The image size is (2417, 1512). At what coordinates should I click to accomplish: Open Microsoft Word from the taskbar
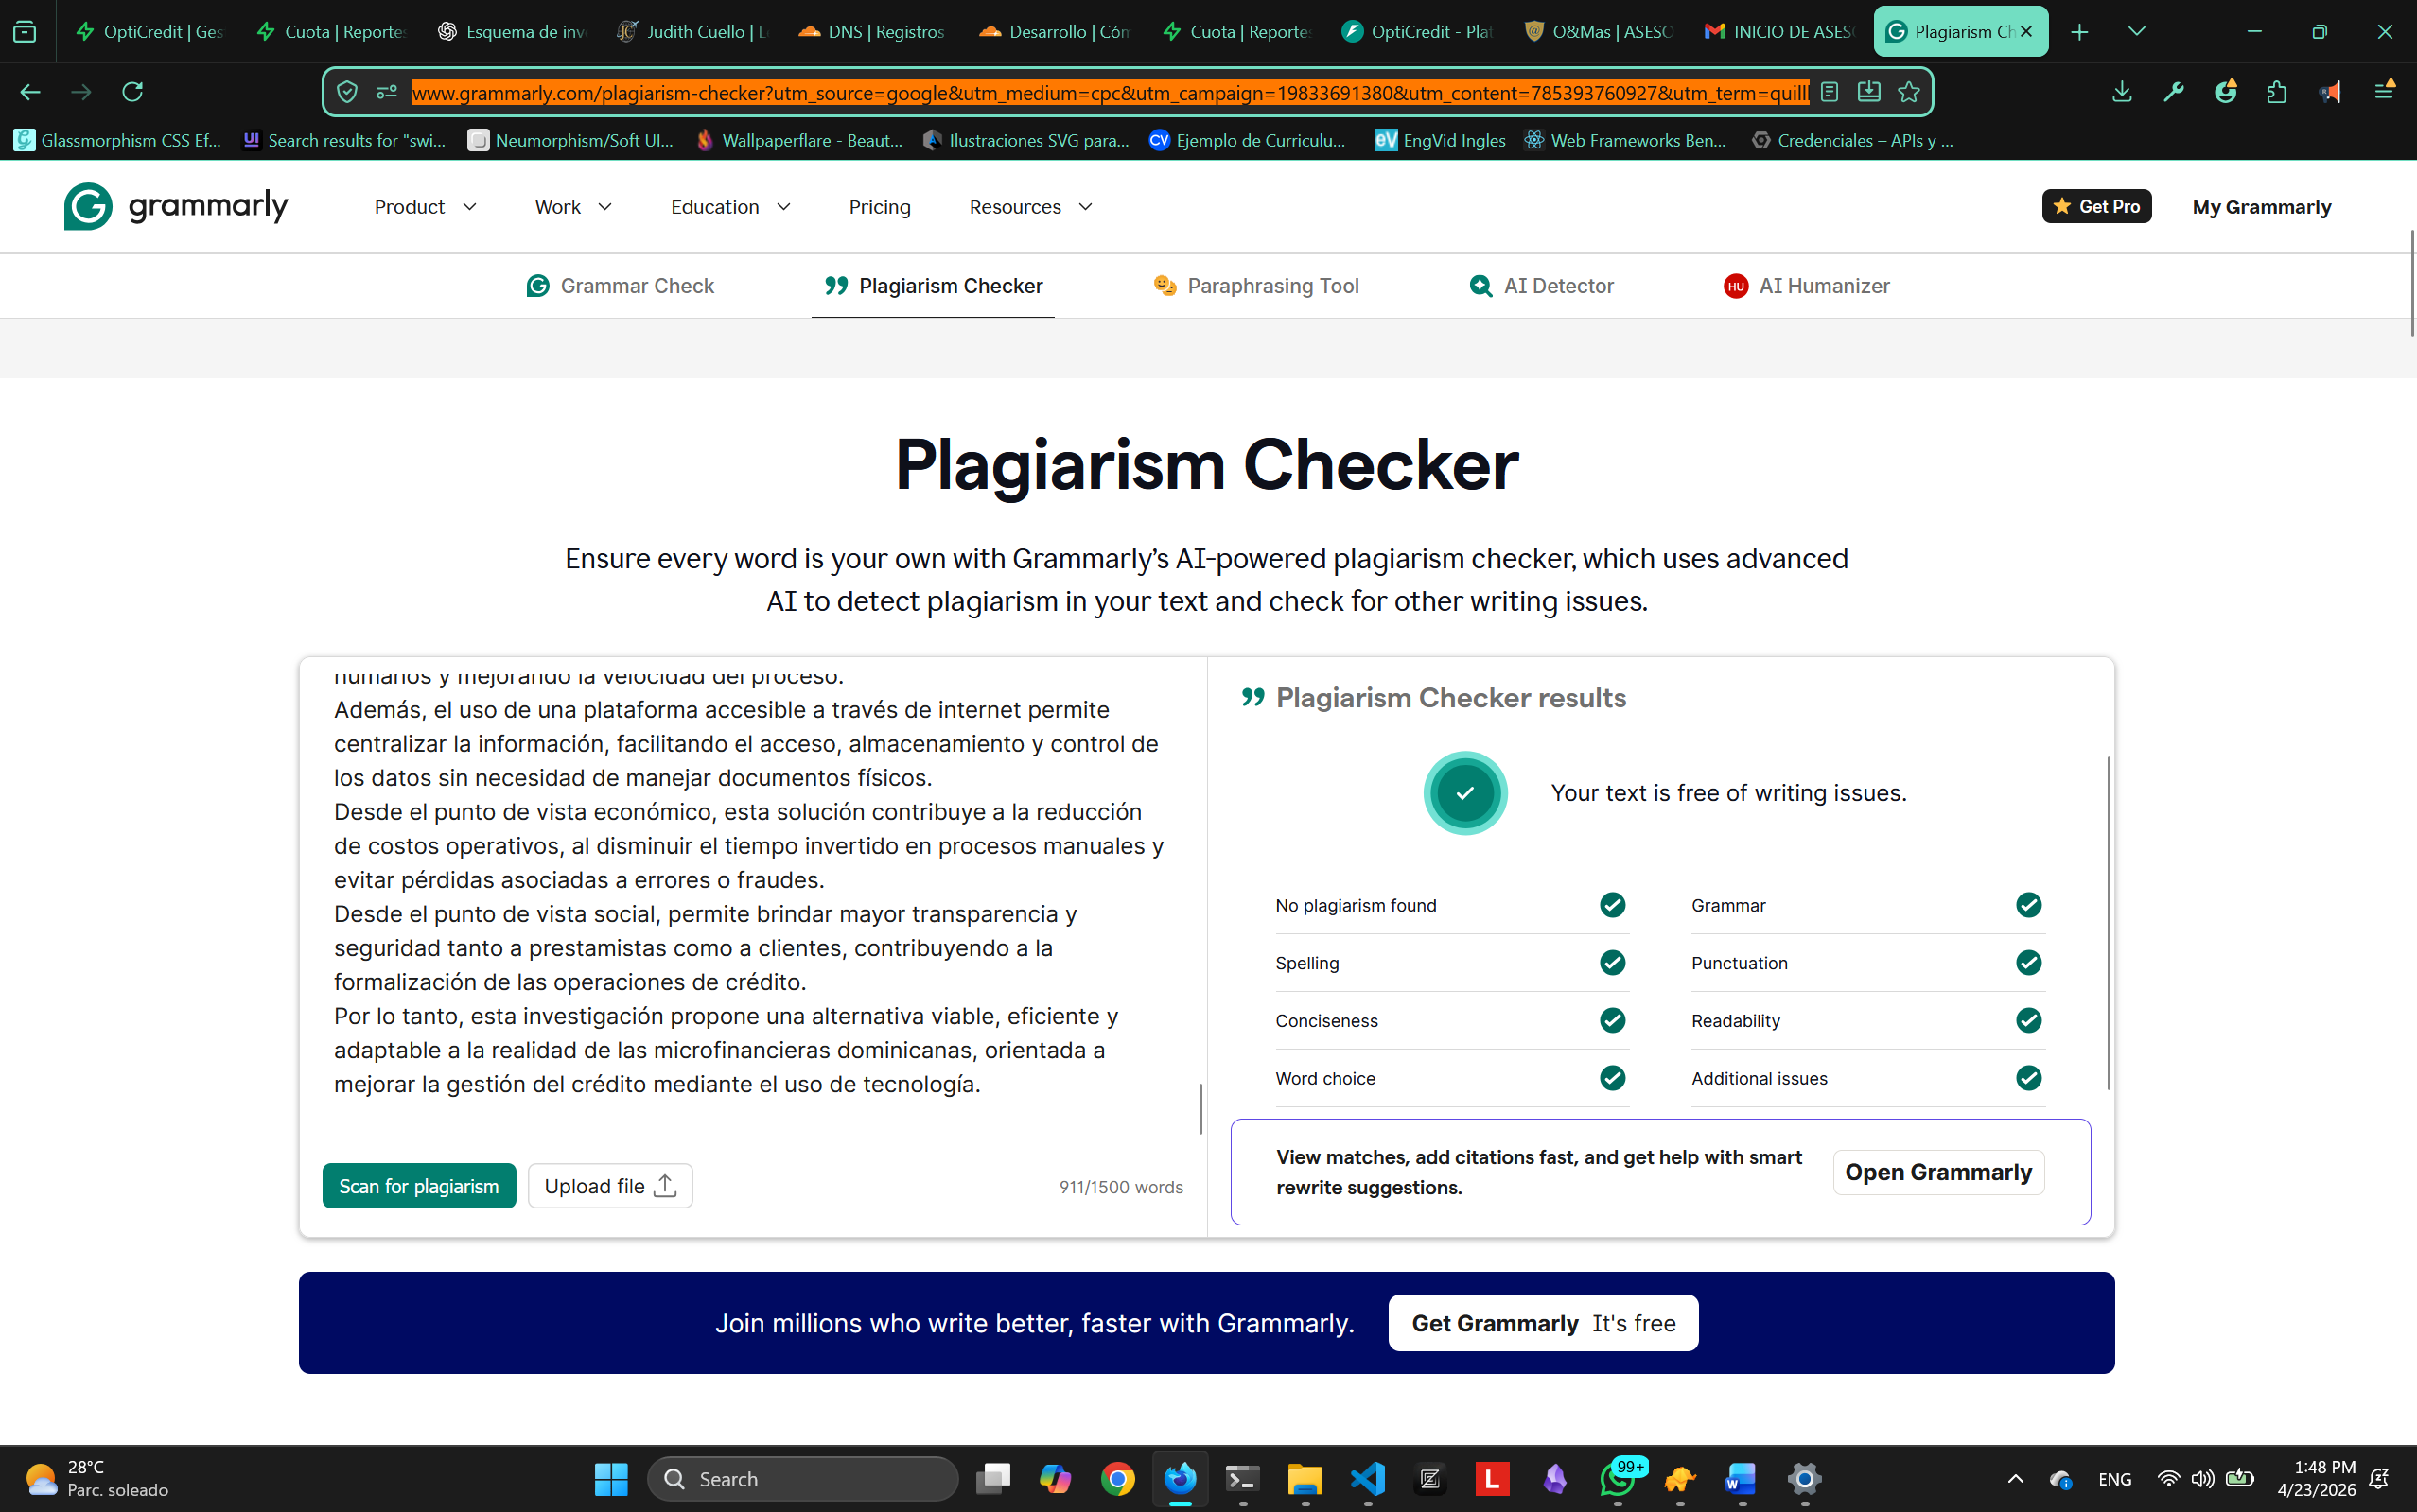(1742, 1479)
